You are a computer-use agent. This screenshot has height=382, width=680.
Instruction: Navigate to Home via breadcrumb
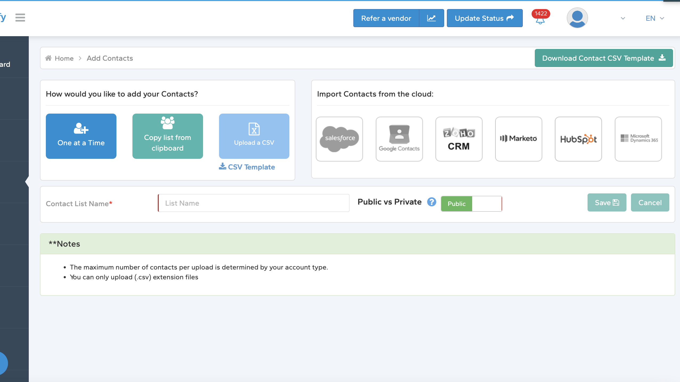click(64, 58)
